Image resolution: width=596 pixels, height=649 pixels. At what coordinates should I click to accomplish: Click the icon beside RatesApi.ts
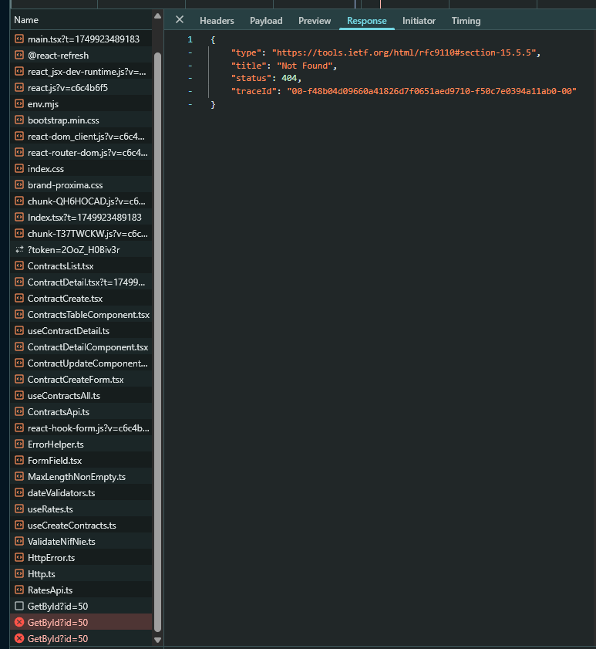click(x=19, y=590)
